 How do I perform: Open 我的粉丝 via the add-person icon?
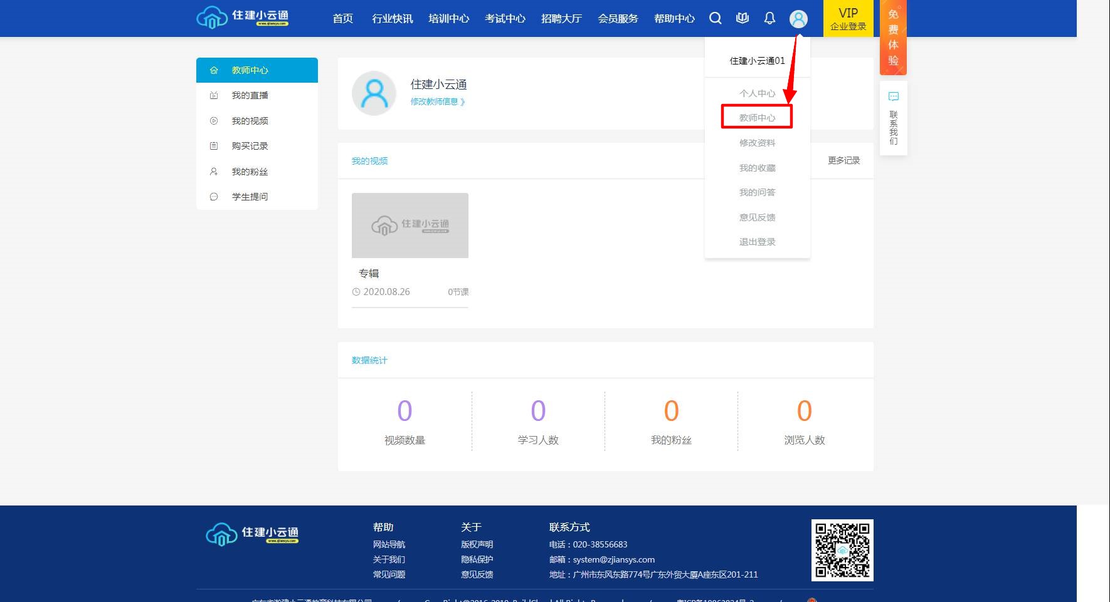click(x=213, y=171)
